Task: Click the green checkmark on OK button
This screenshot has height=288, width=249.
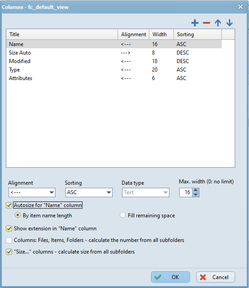Action: [x=158, y=277]
